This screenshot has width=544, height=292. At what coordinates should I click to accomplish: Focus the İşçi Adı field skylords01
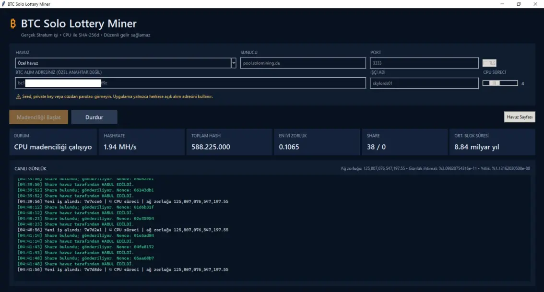coord(424,83)
